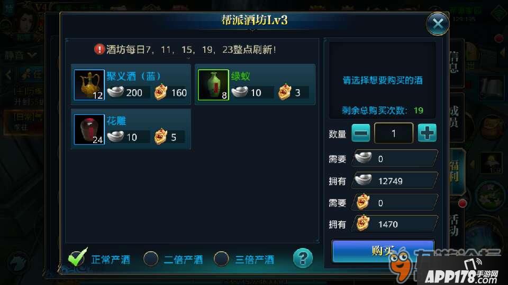Select the 三倍产酒 radio option
Viewport: 508px width, 285px height.
point(221,259)
